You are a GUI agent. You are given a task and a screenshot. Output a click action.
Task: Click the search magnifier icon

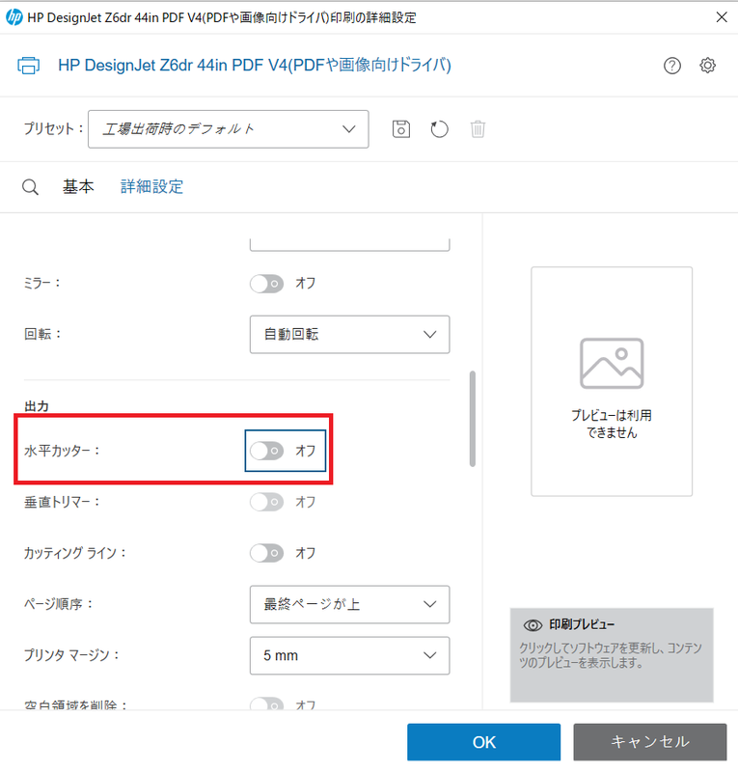click(x=30, y=187)
